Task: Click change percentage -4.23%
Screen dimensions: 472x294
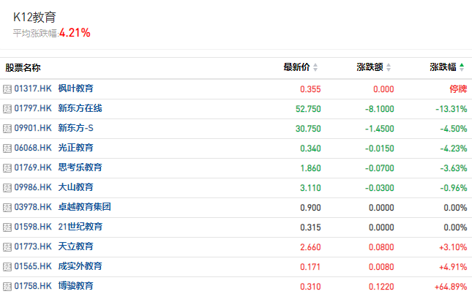Action: (x=454, y=148)
